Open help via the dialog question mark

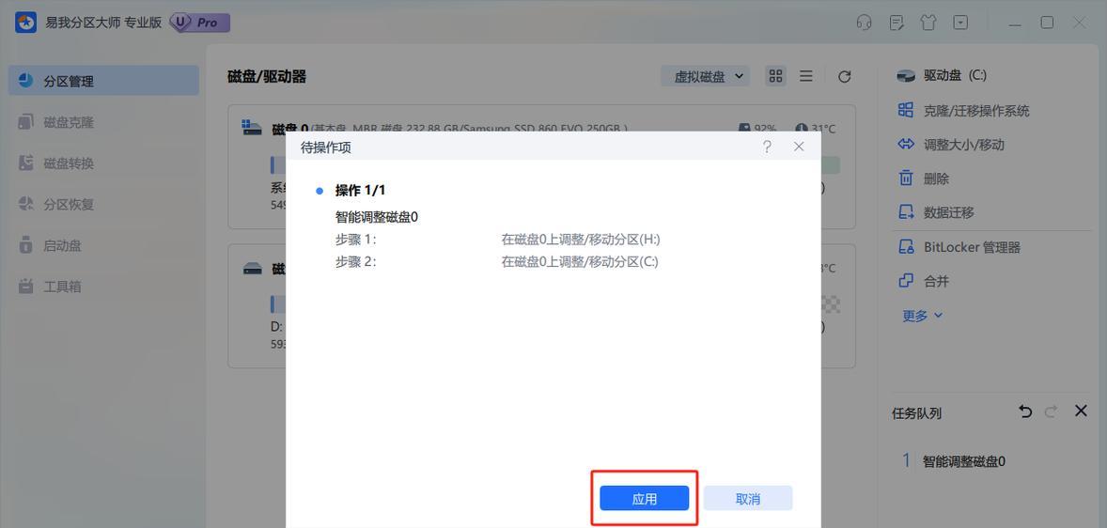pos(768,147)
